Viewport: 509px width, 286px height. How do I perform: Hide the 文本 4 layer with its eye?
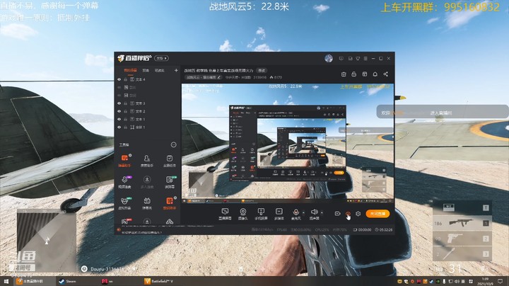(119, 79)
